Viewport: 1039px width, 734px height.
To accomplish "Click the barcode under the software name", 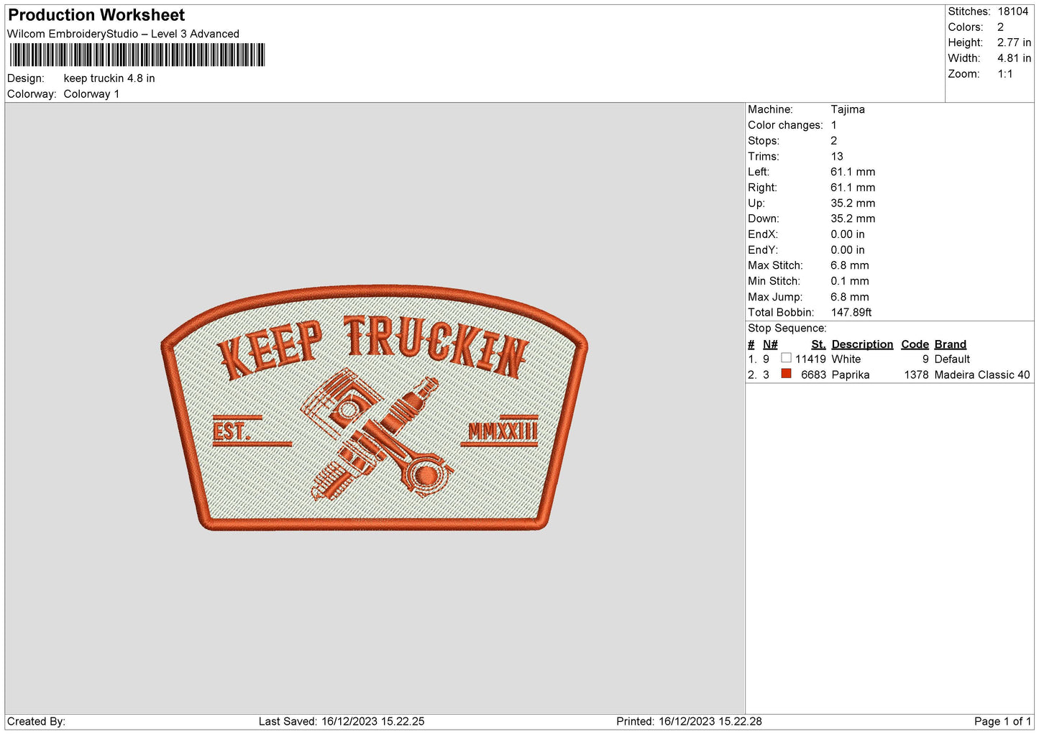I will 137,55.
